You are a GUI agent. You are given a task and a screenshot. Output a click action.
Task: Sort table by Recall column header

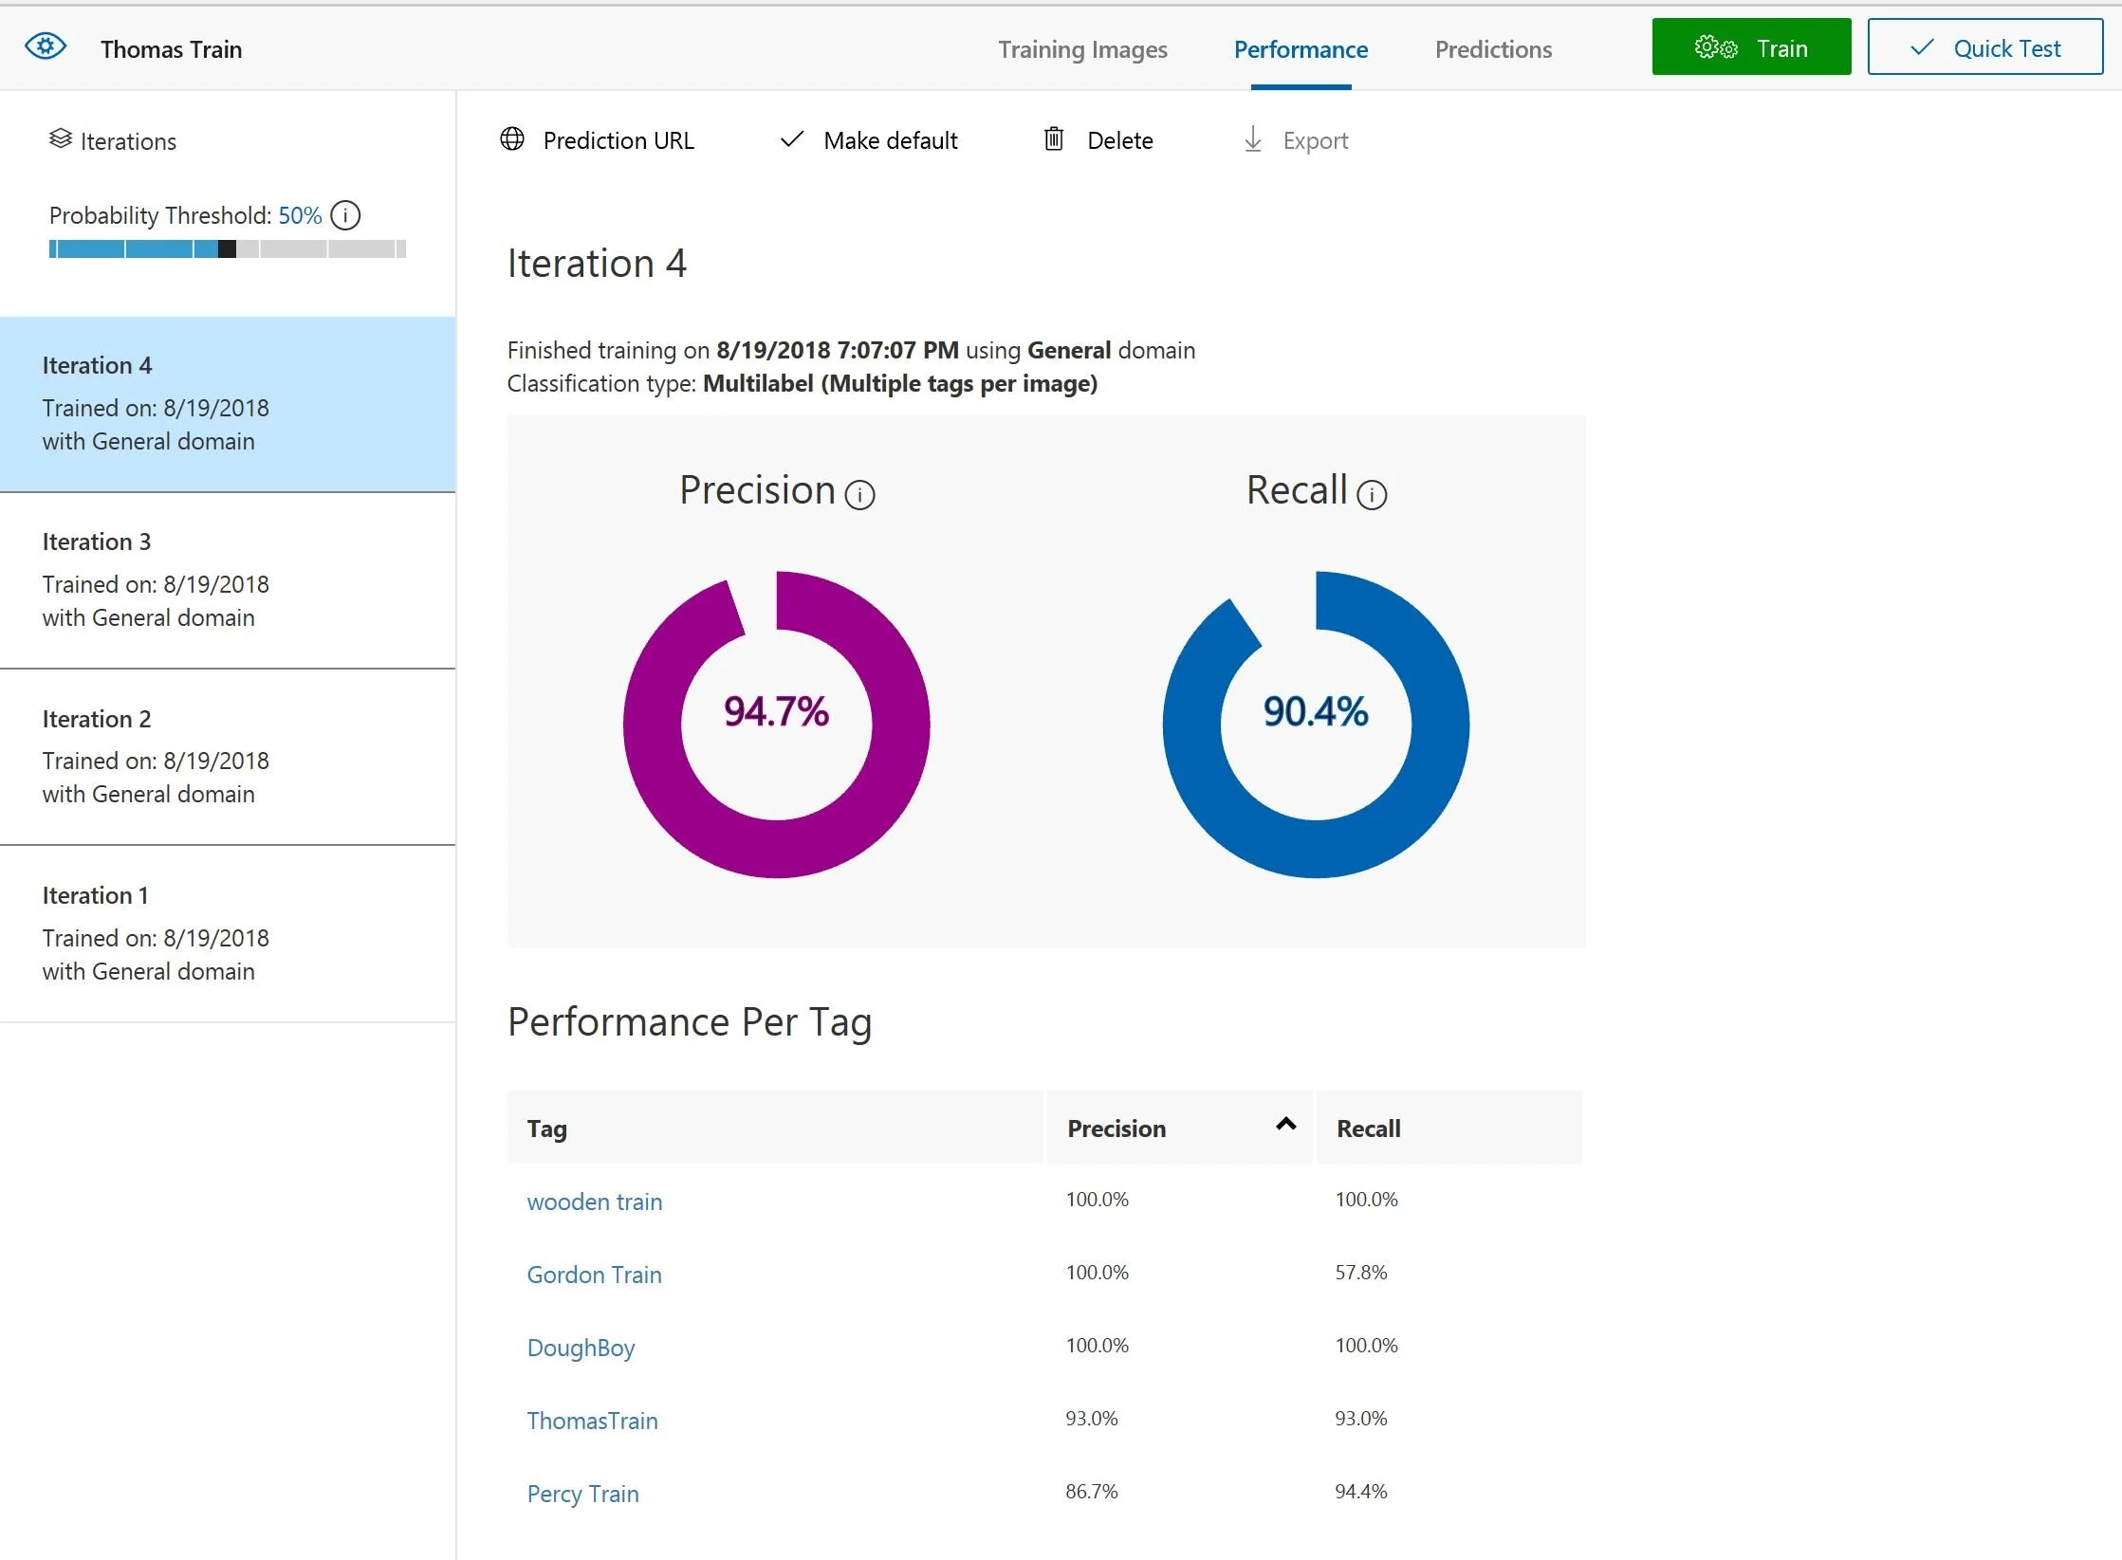pyautogui.click(x=1368, y=1129)
